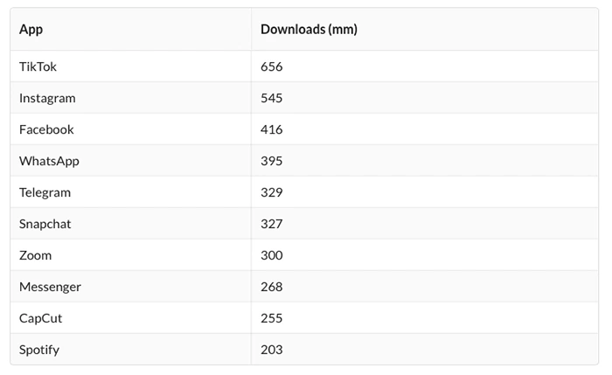The width and height of the screenshot is (612, 375).
Task: Select the 545 downloads value
Action: [272, 98]
